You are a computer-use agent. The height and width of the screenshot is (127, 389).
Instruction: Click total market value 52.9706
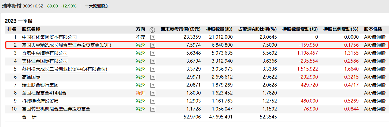192,117
